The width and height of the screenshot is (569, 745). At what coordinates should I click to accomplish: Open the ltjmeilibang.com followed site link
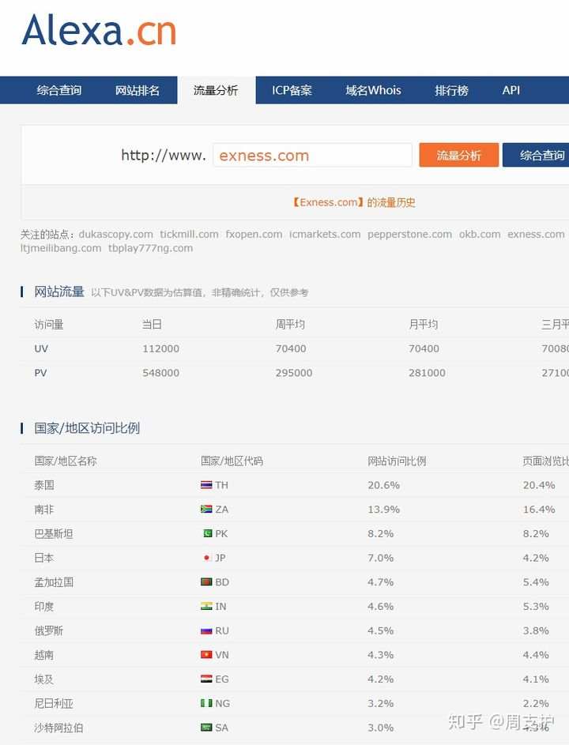pyautogui.click(x=61, y=248)
